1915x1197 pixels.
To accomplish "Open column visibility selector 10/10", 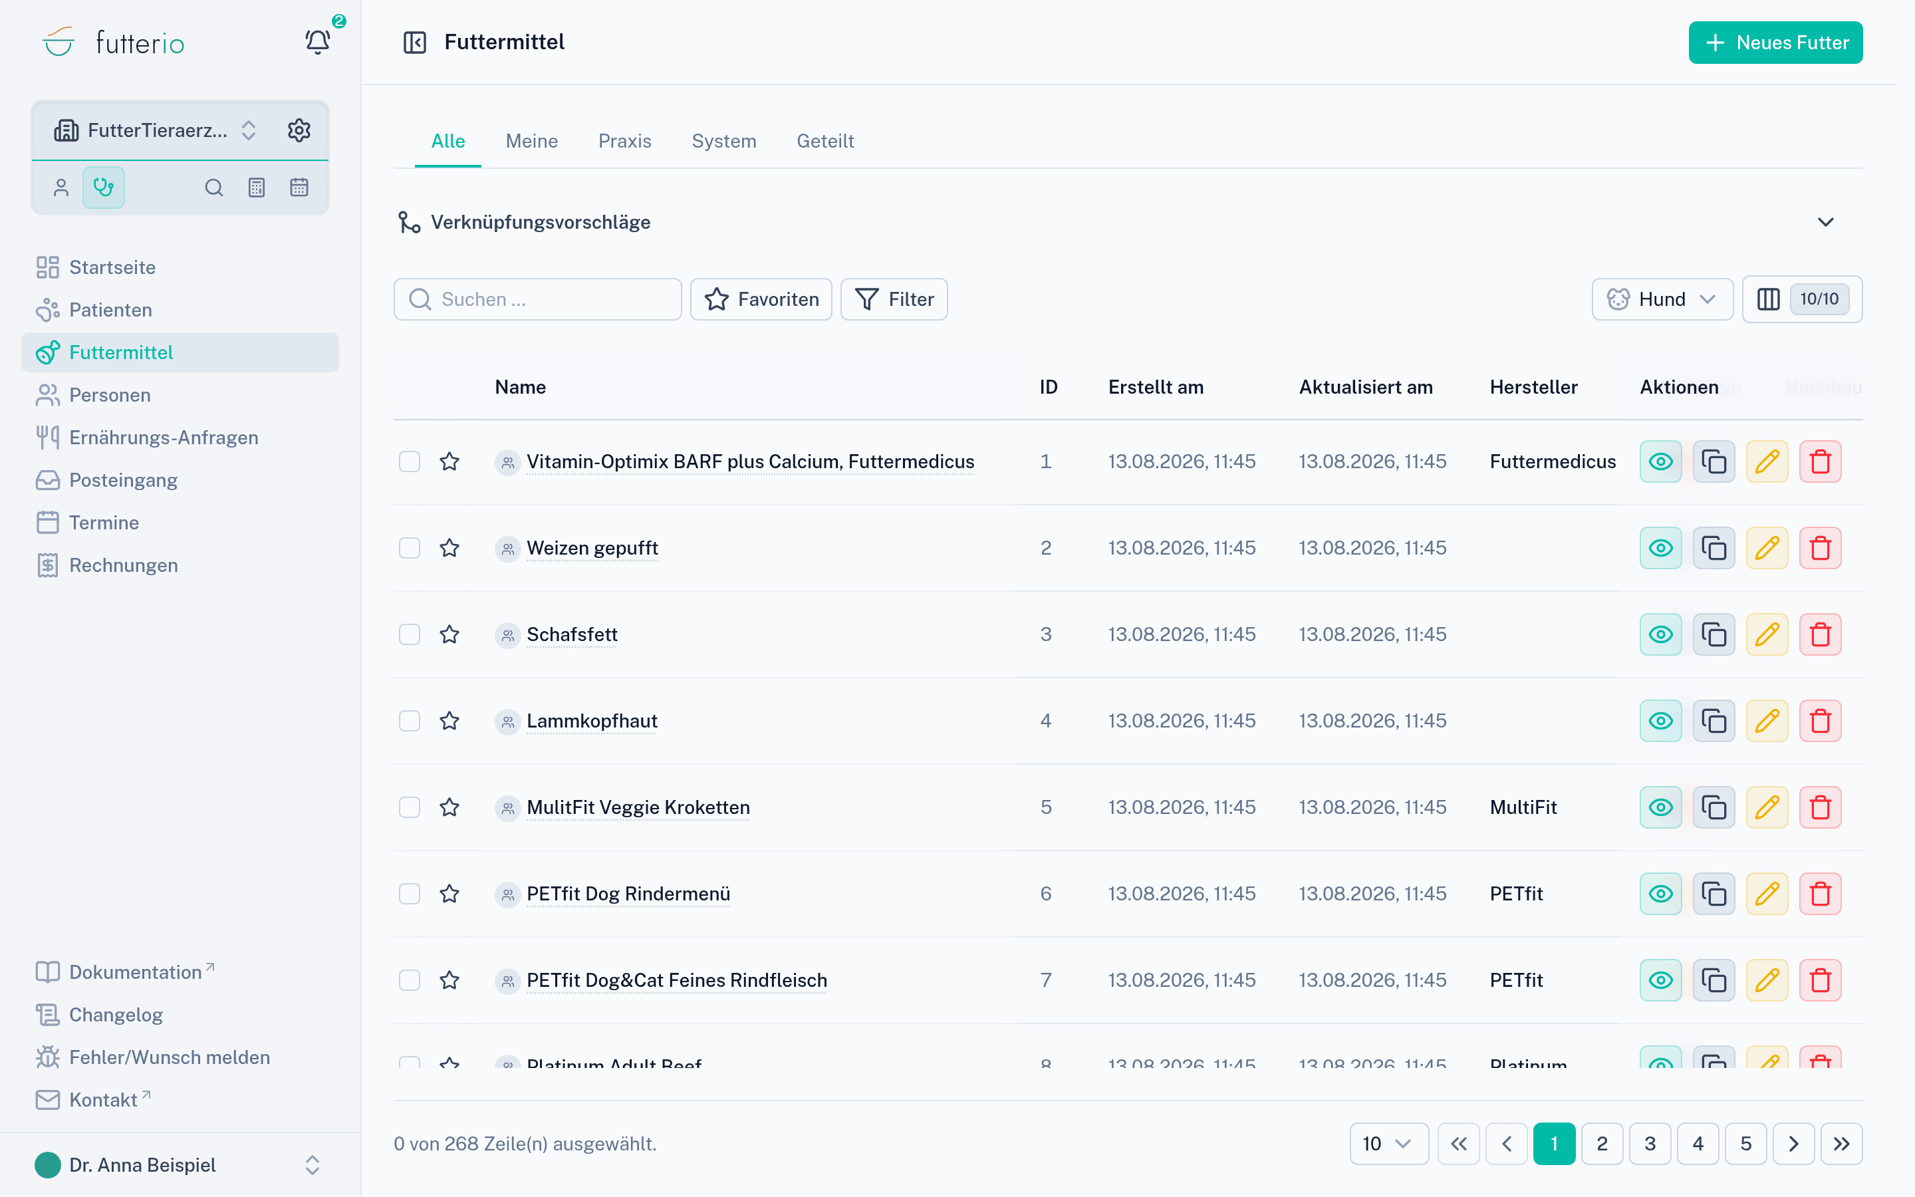I will coord(1802,299).
